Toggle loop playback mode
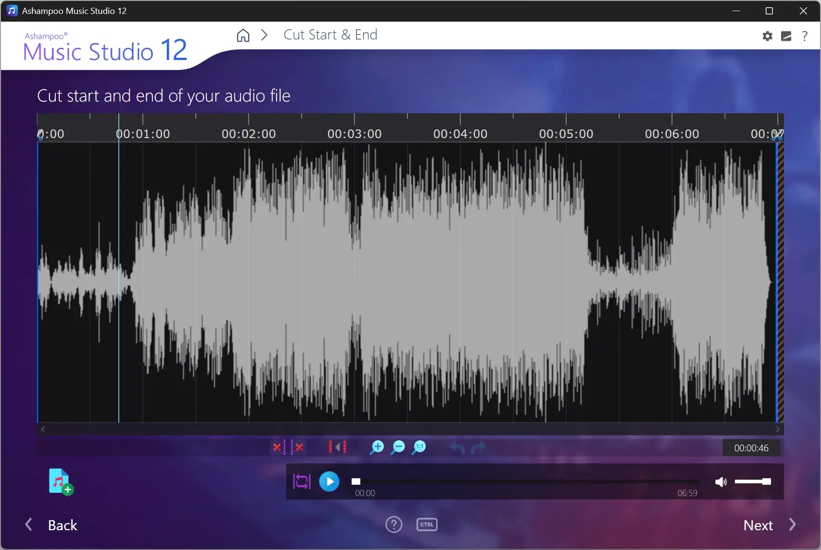Image resolution: width=821 pixels, height=550 pixels. (x=301, y=482)
